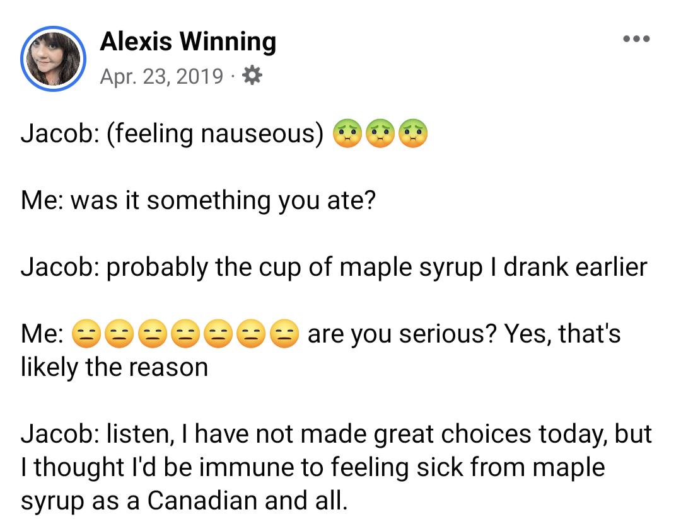Open the three-dot post options menu
681x529 pixels.
click(636, 39)
